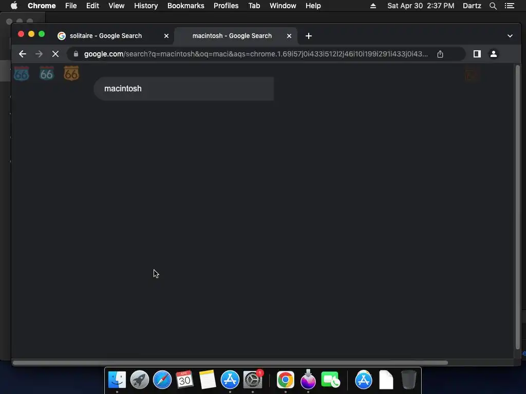Click the eject icon in menu bar
Viewport: 526px width, 394px height.
(373, 6)
